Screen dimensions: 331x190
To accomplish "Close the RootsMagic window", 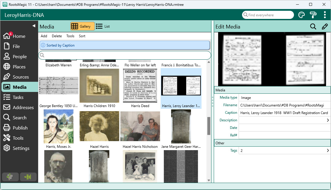I will (x=324, y=4).
